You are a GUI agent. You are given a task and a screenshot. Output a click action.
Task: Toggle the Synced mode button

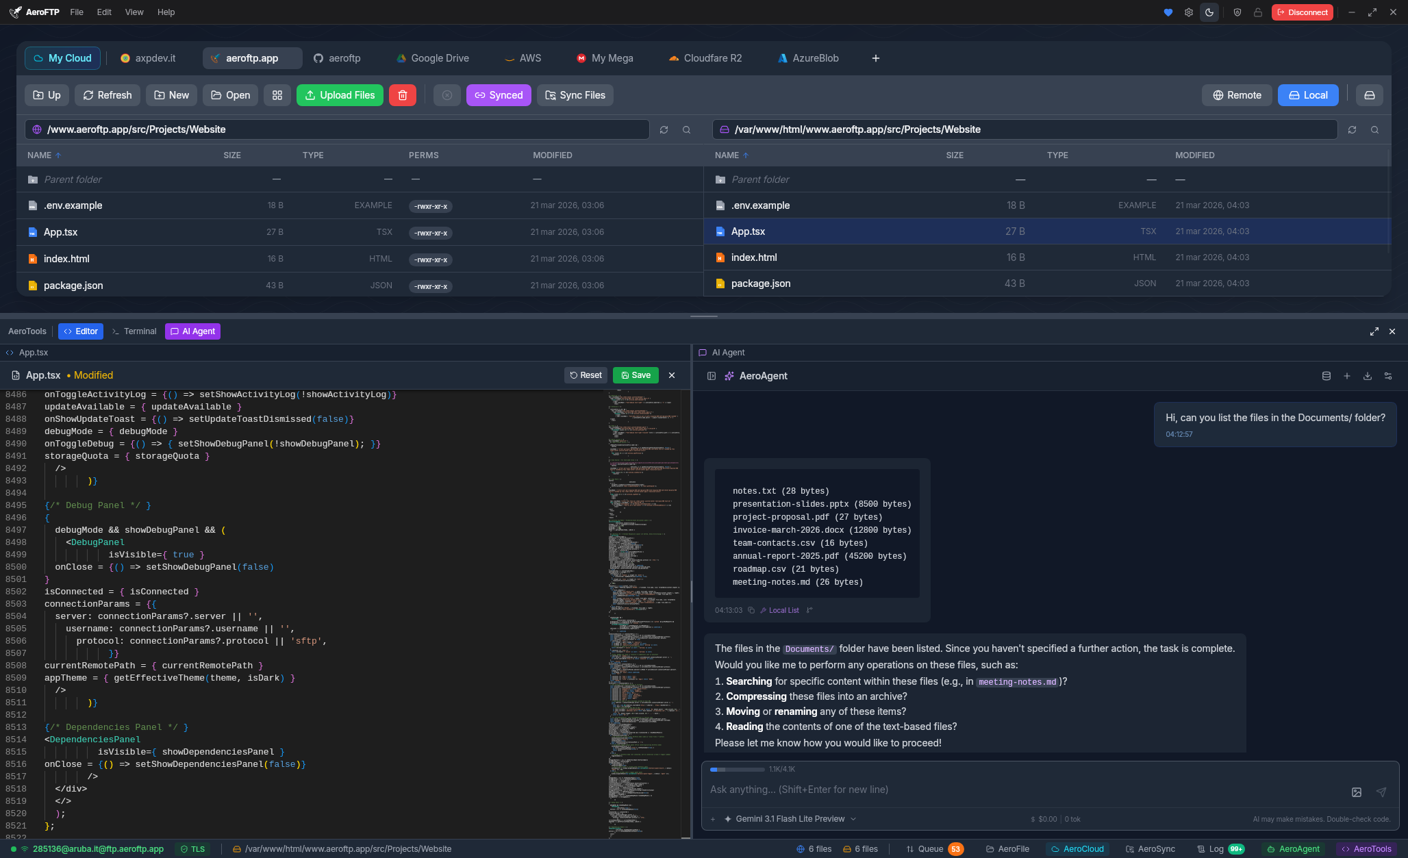pos(499,95)
